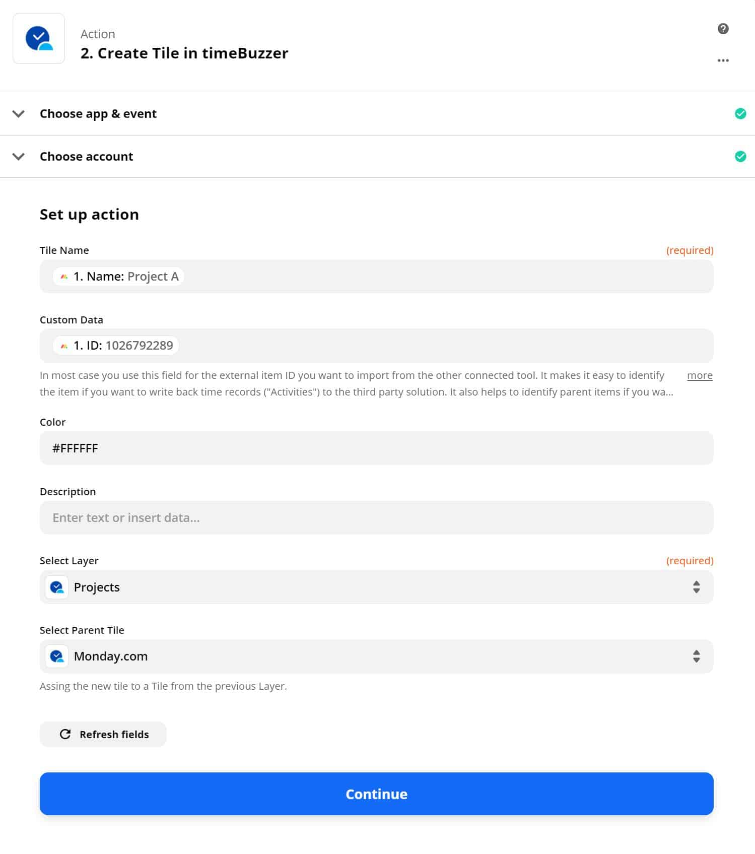Click the Continue button
This screenshot has height=854, width=755.
(377, 794)
